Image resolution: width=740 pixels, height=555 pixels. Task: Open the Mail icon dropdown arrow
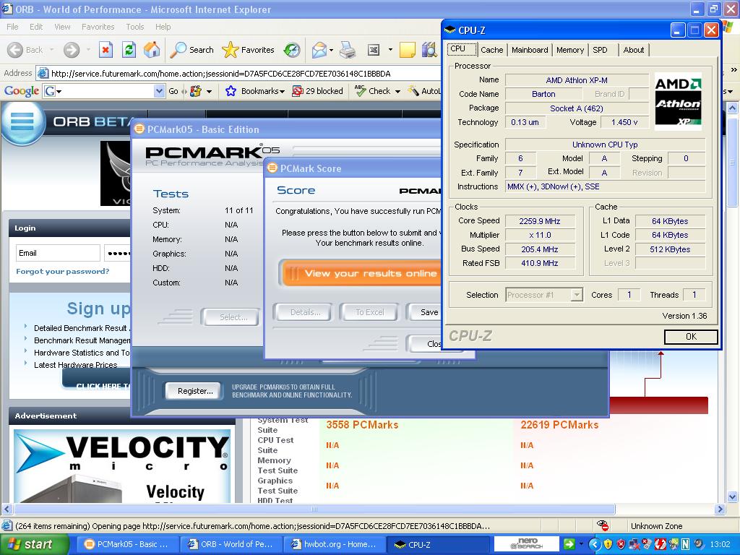[x=331, y=50]
